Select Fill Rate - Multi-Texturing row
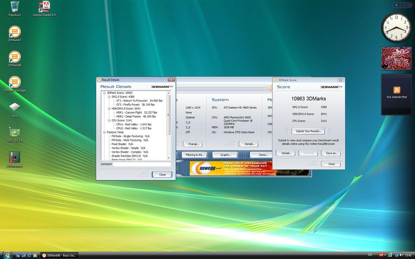This screenshot has width=415, height=259. [130, 140]
